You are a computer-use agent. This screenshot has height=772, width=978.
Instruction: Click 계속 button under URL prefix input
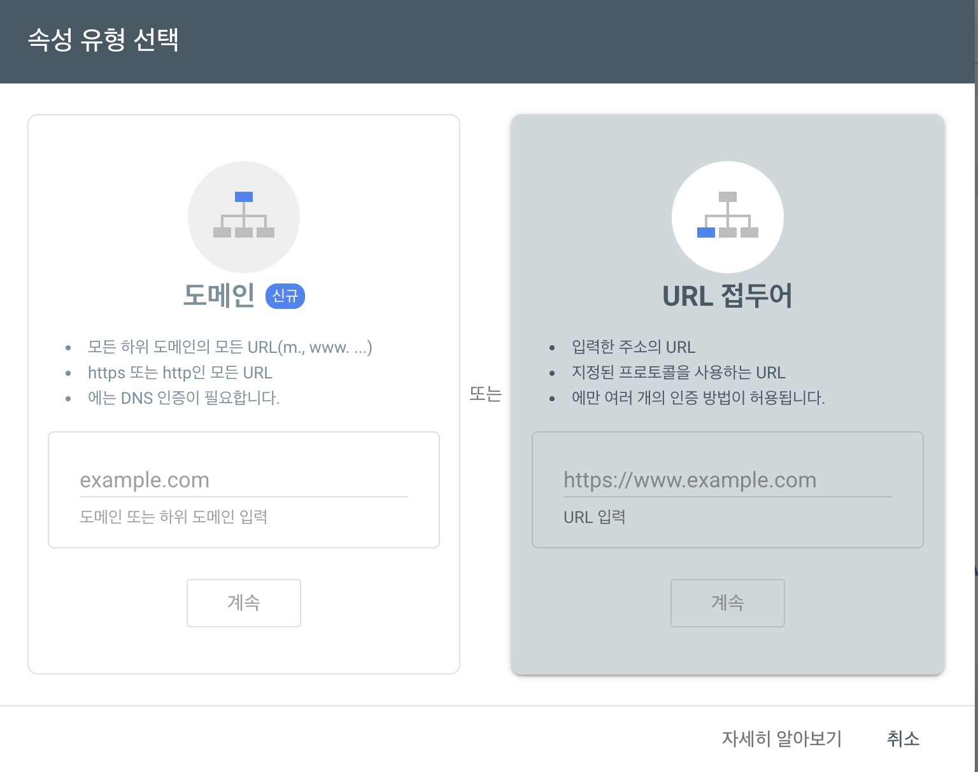[x=728, y=603]
